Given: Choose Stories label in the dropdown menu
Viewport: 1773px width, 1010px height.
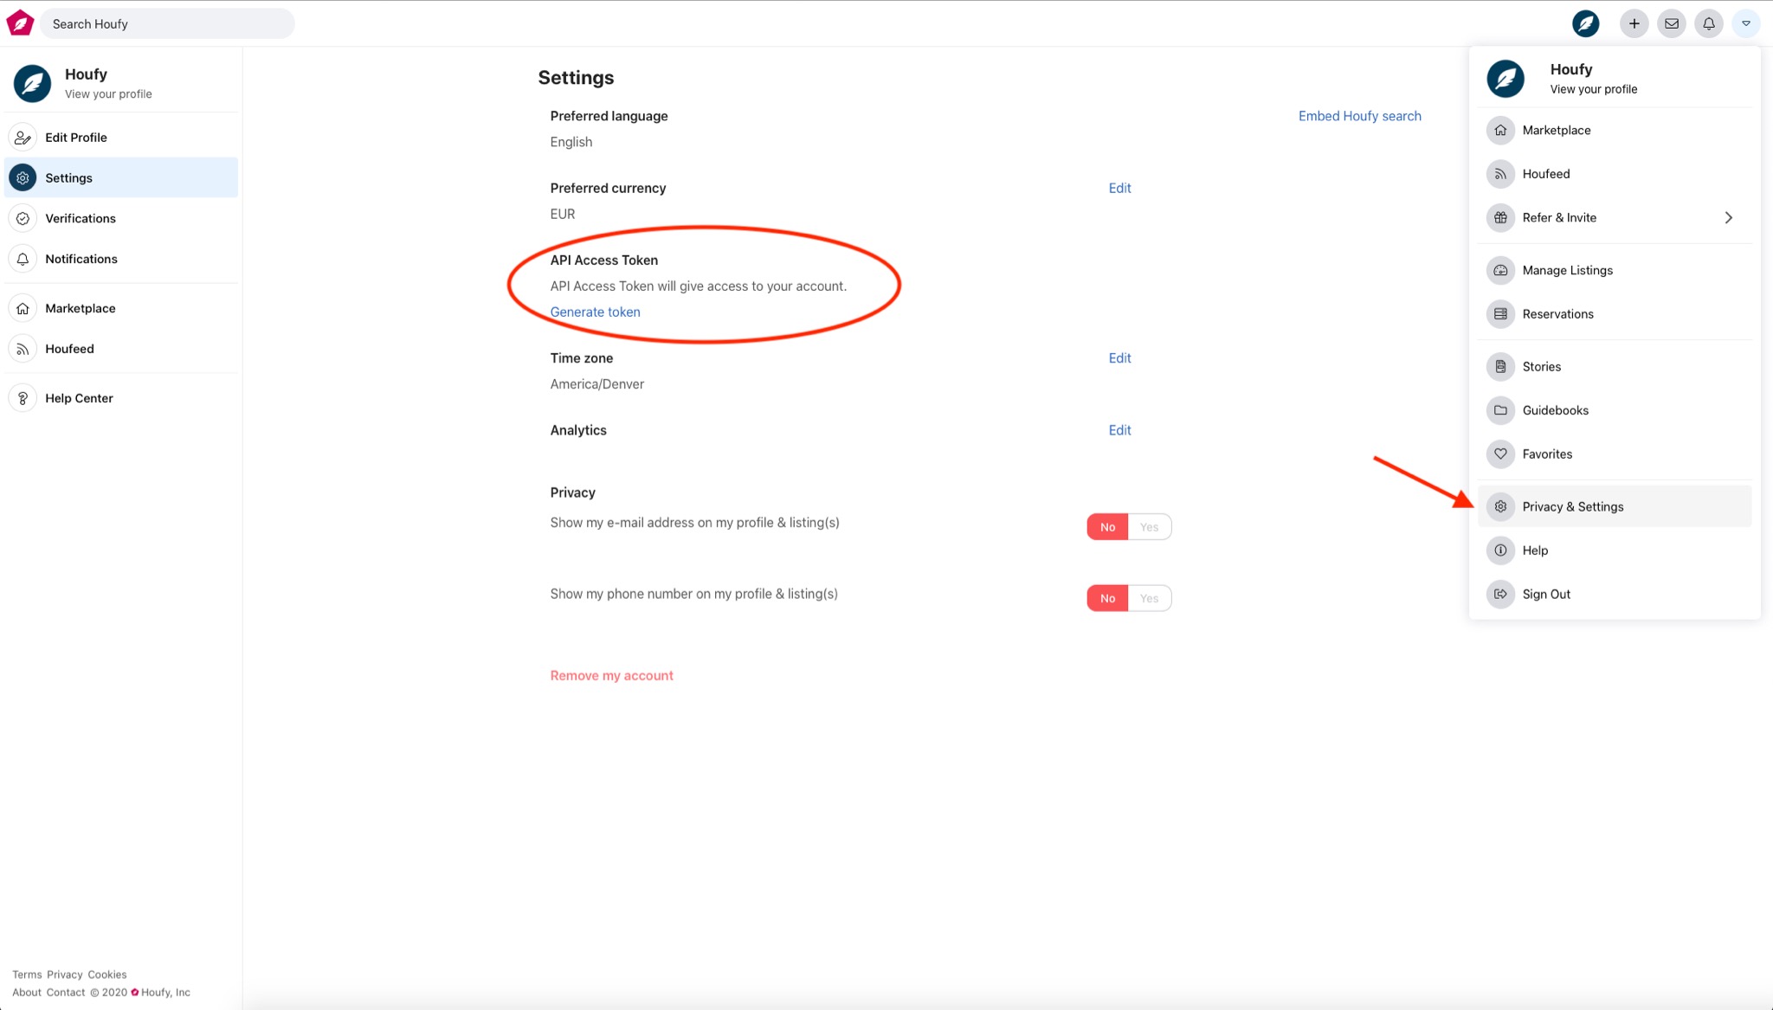Looking at the screenshot, I should pos(1542,367).
